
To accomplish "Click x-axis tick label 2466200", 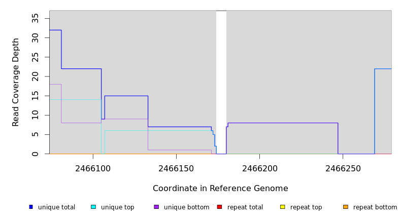I will pyautogui.click(x=259, y=168).
